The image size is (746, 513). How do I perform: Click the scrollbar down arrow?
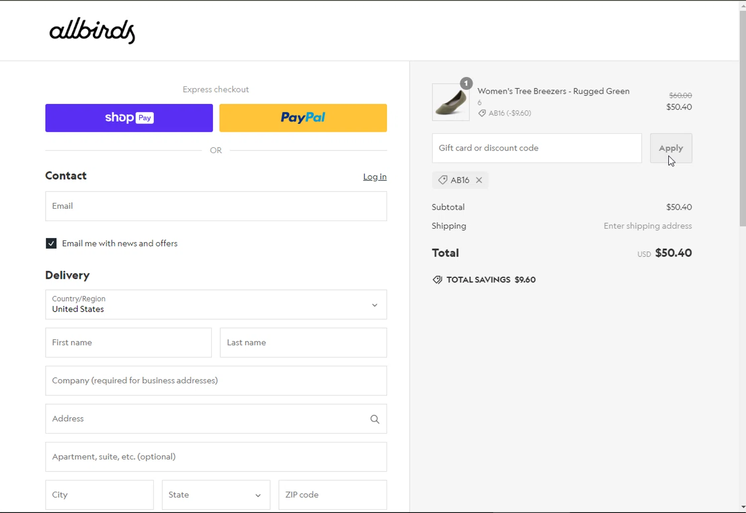(x=743, y=508)
